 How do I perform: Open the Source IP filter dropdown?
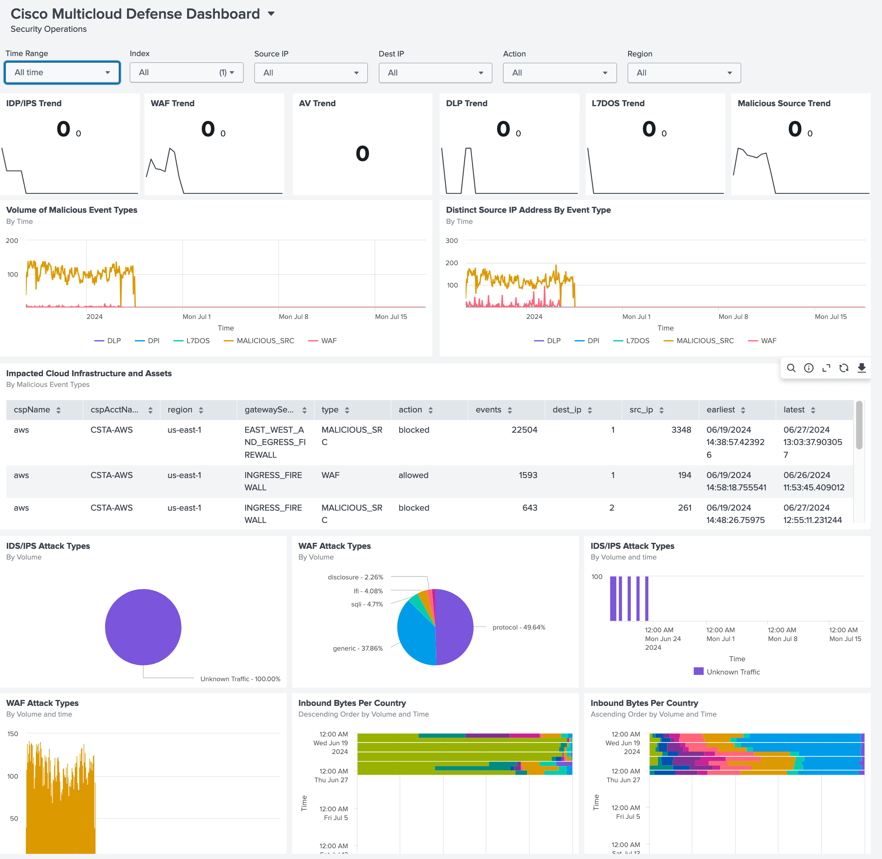click(311, 73)
